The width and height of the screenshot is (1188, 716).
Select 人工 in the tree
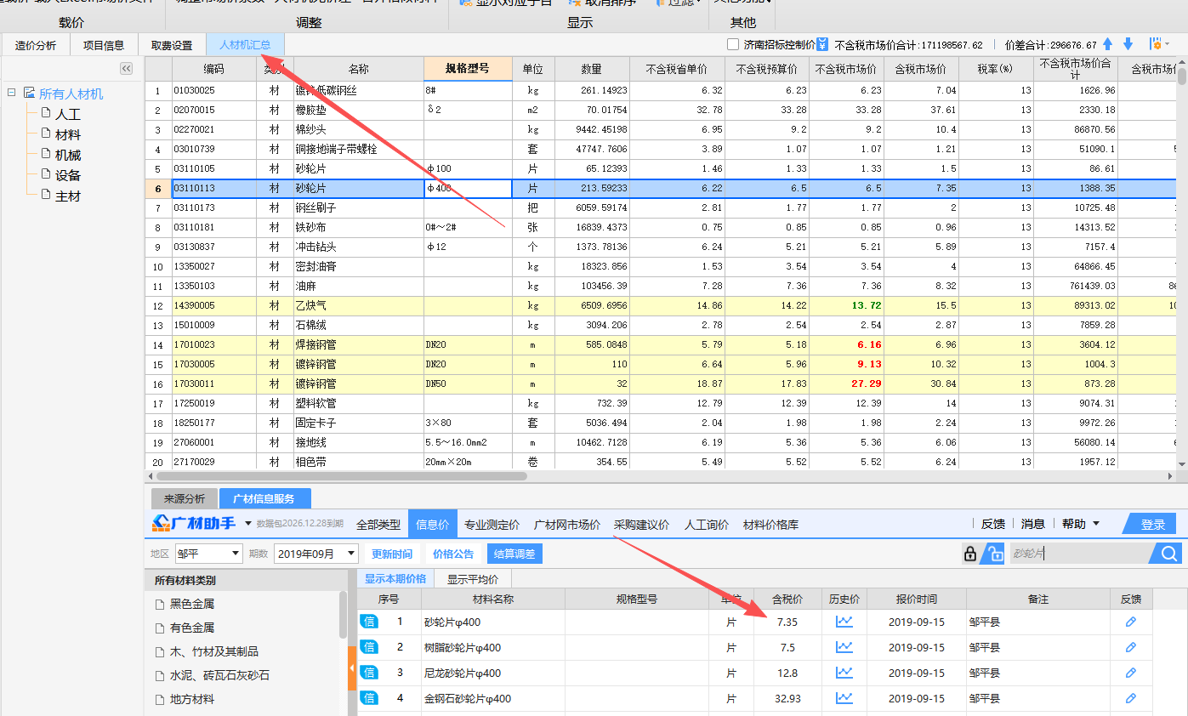click(x=68, y=114)
